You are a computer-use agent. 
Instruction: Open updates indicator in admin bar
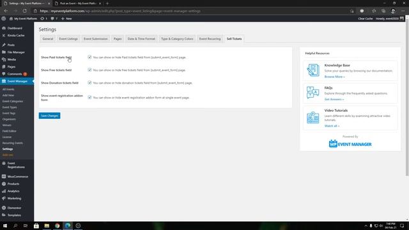(44, 19)
